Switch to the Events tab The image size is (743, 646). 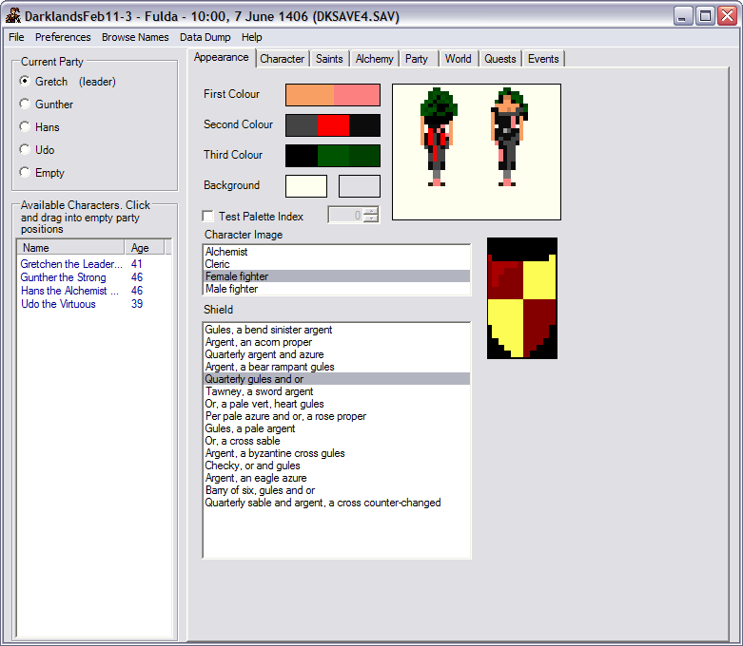tap(543, 59)
